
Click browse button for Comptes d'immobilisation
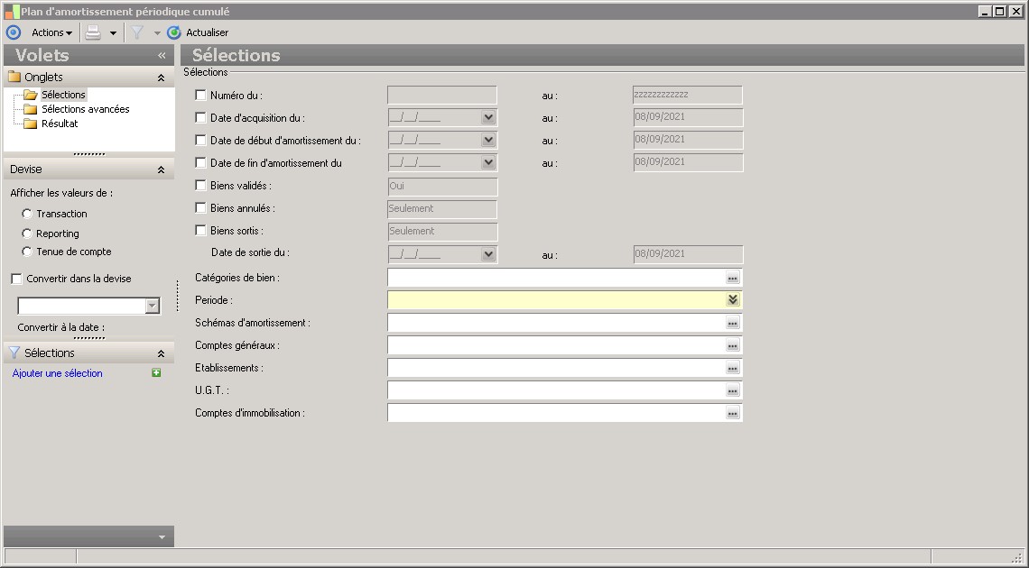point(732,413)
